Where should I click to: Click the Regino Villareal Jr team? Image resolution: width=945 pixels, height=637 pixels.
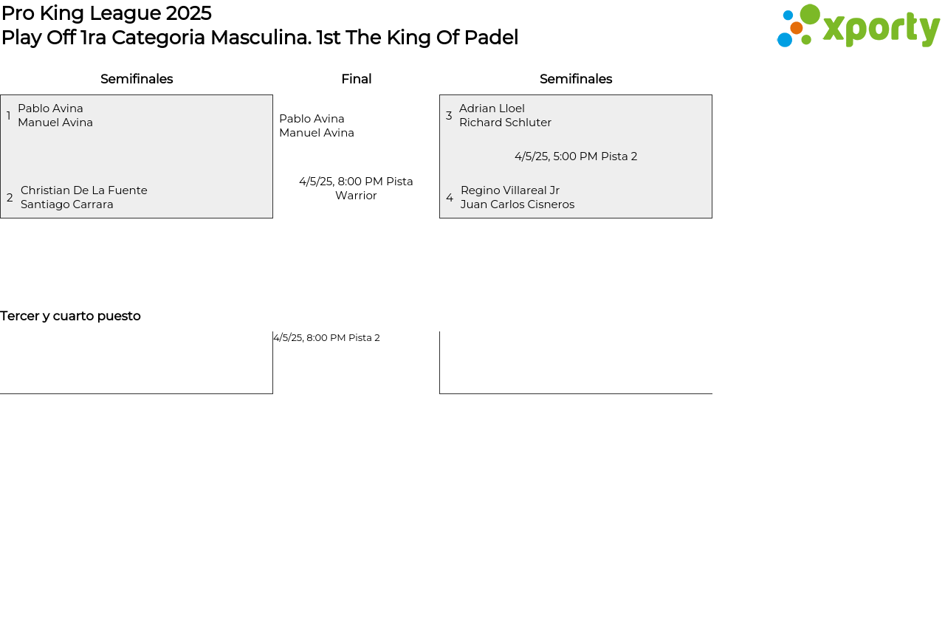pyautogui.click(x=517, y=198)
